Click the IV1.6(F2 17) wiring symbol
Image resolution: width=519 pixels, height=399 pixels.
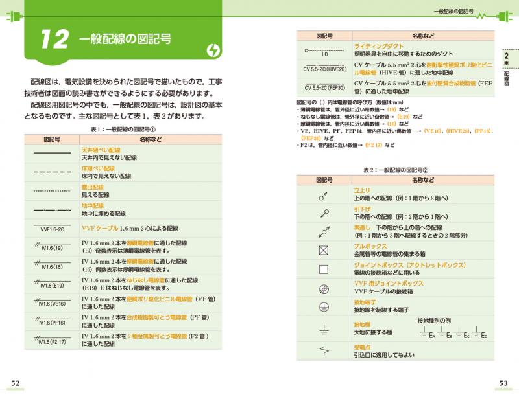(53, 340)
